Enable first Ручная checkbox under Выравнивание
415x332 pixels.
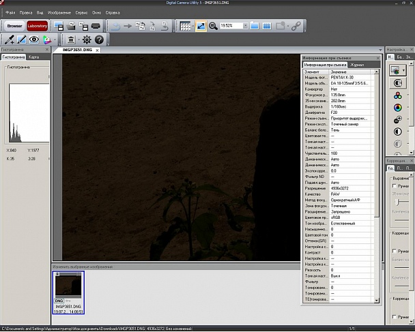(x=395, y=186)
